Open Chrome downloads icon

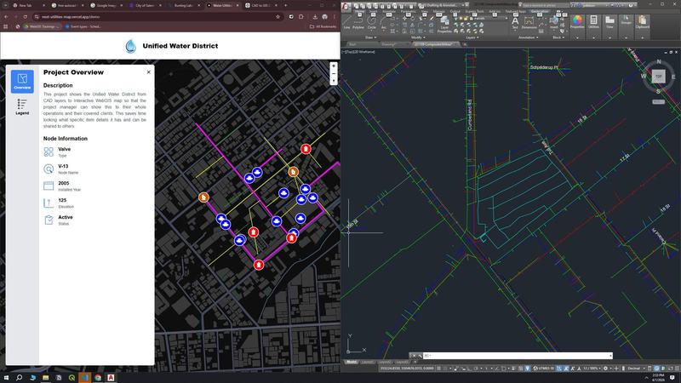pyautogui.click(x=315, y=16)
